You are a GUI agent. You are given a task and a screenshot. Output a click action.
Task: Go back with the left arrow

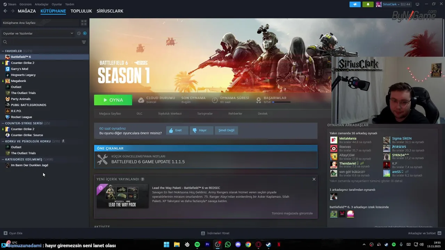tap(5, 11)
